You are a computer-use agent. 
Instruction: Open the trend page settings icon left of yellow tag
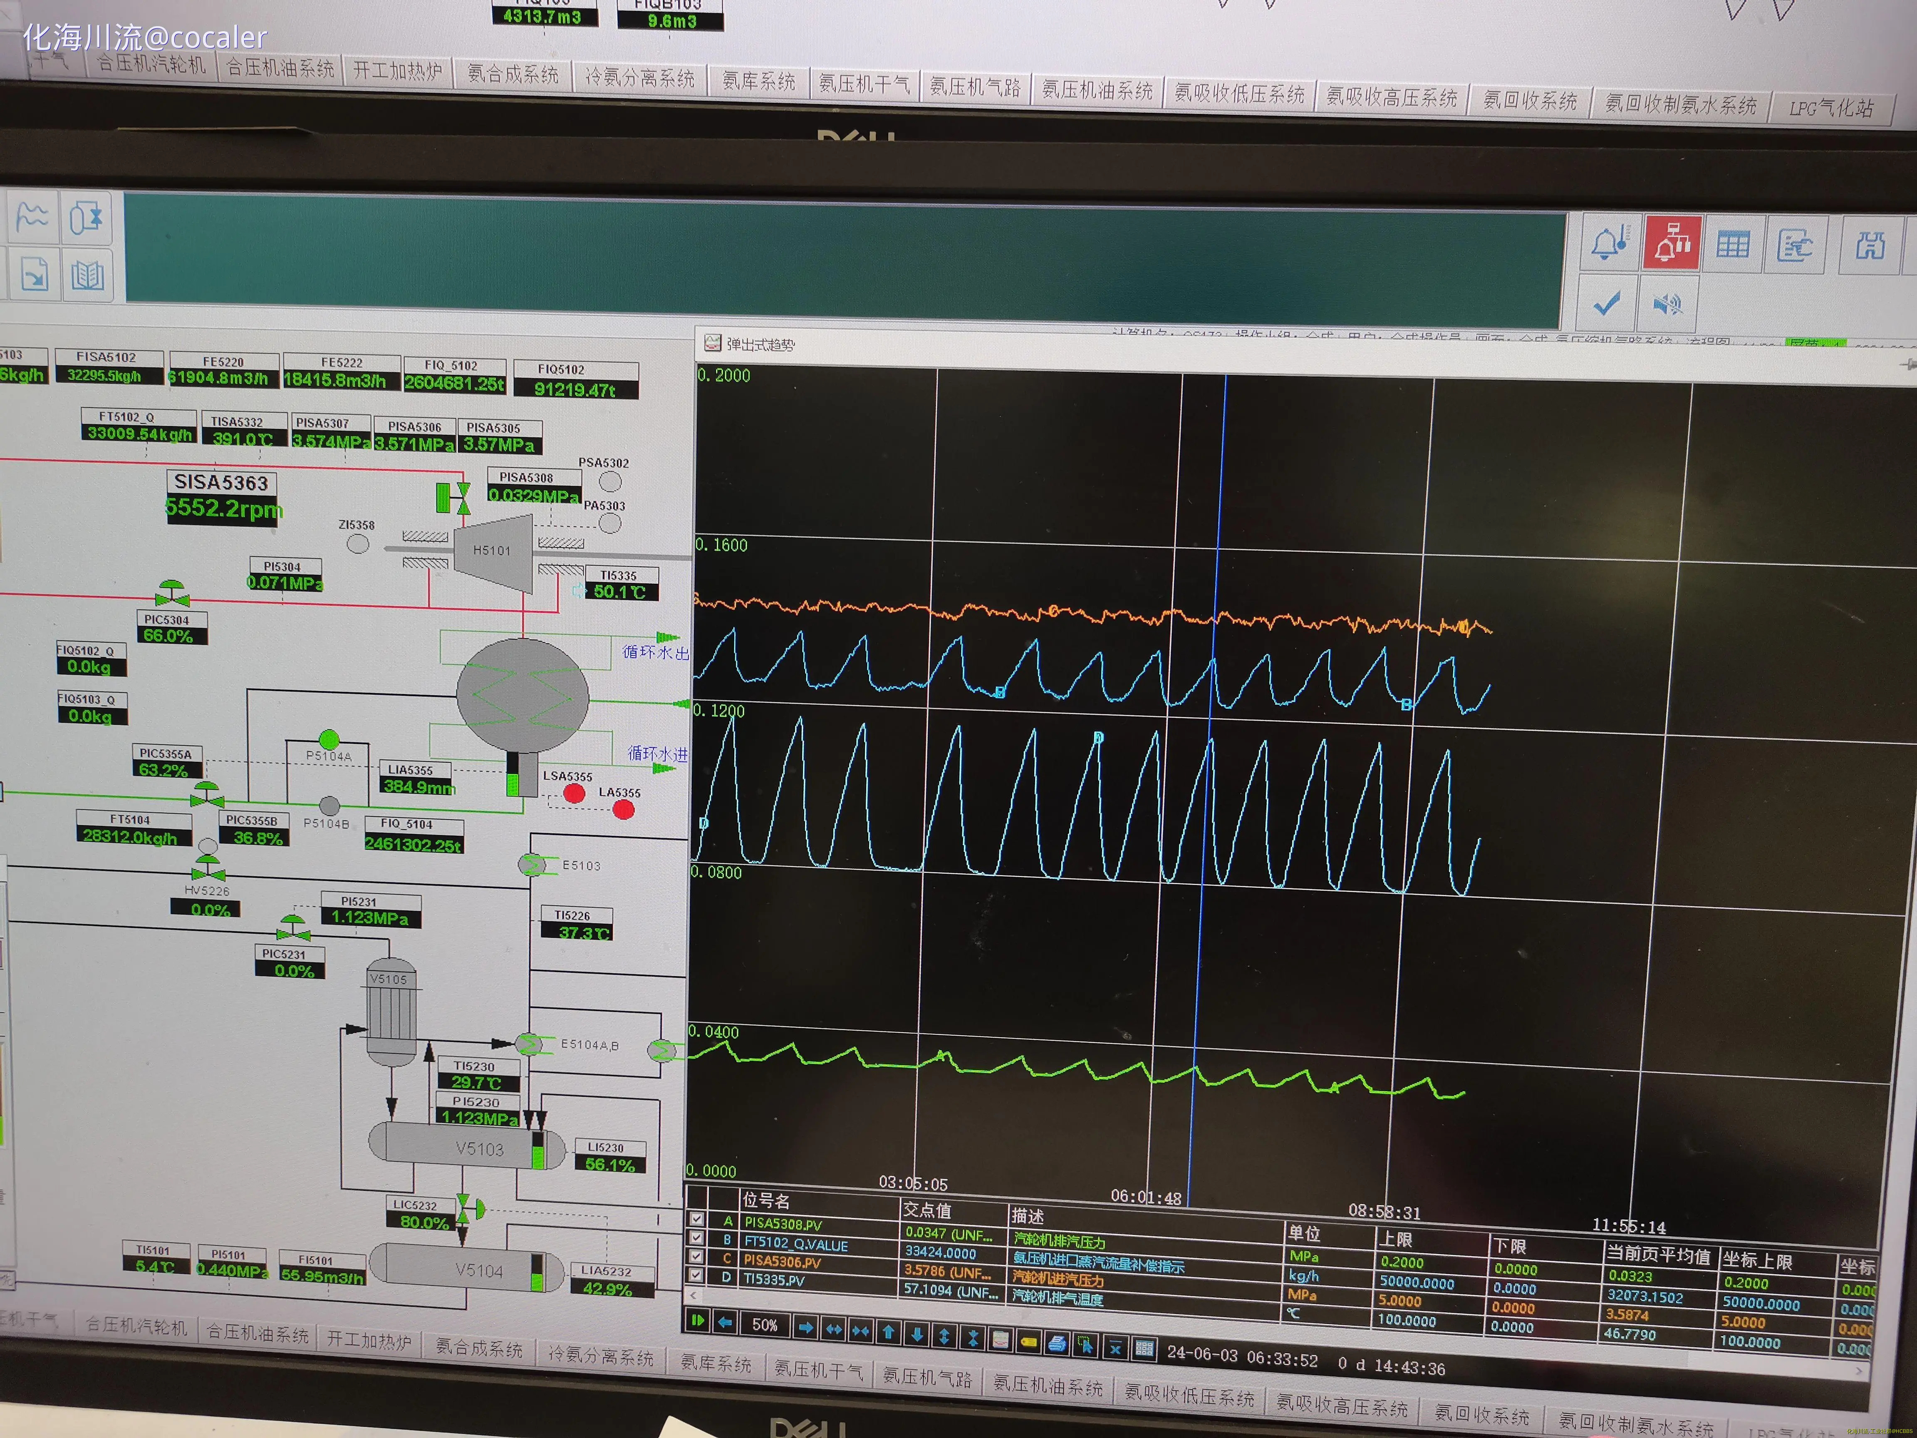pyautogui.click(x=1000, y=1340)
